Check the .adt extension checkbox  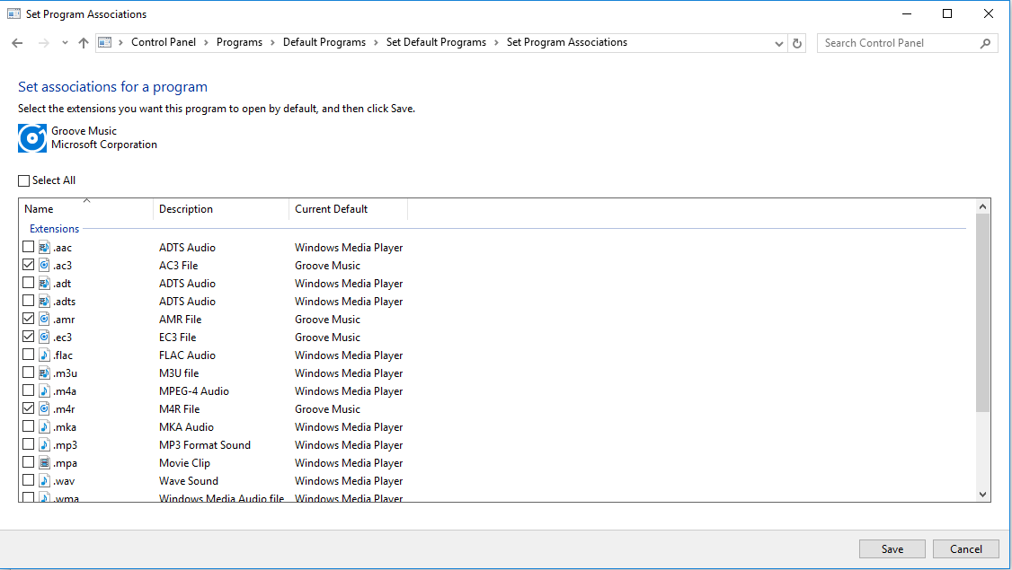[x=29, y=283]
